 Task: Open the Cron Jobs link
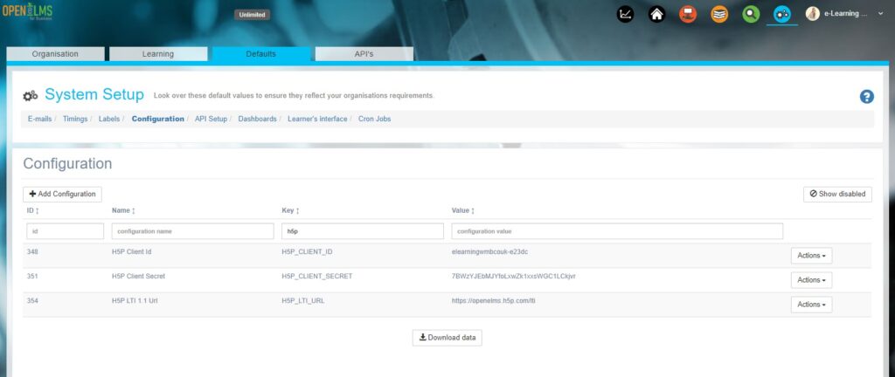coord(374,119)
